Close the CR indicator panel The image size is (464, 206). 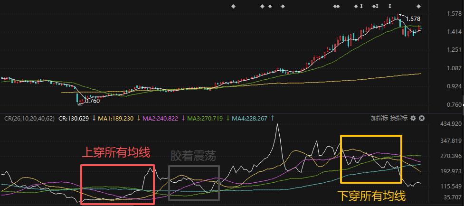click(421, 118)
